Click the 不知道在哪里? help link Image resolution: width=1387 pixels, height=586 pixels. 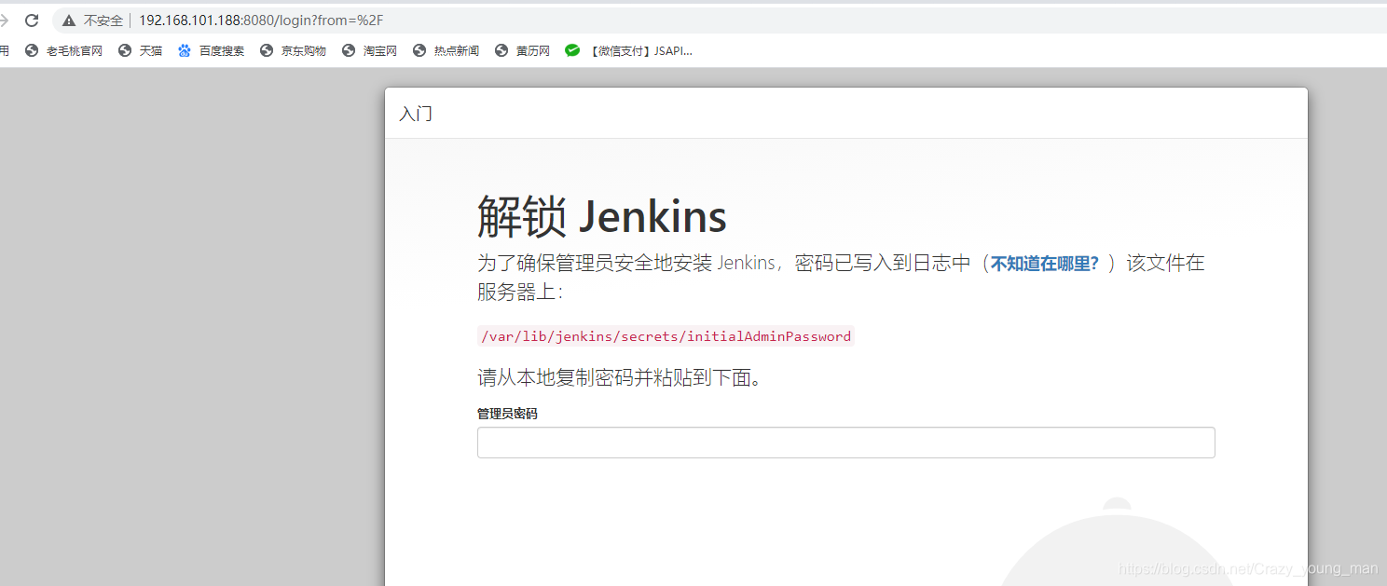pos(1044,264)
